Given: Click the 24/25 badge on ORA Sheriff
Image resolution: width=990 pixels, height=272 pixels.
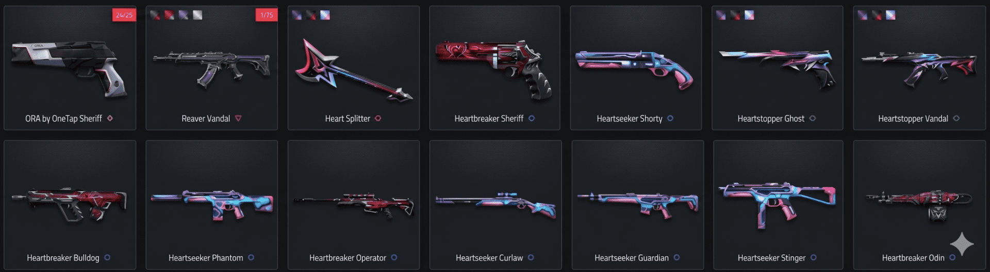Looking at the screenshot, I should click(124, 15).
